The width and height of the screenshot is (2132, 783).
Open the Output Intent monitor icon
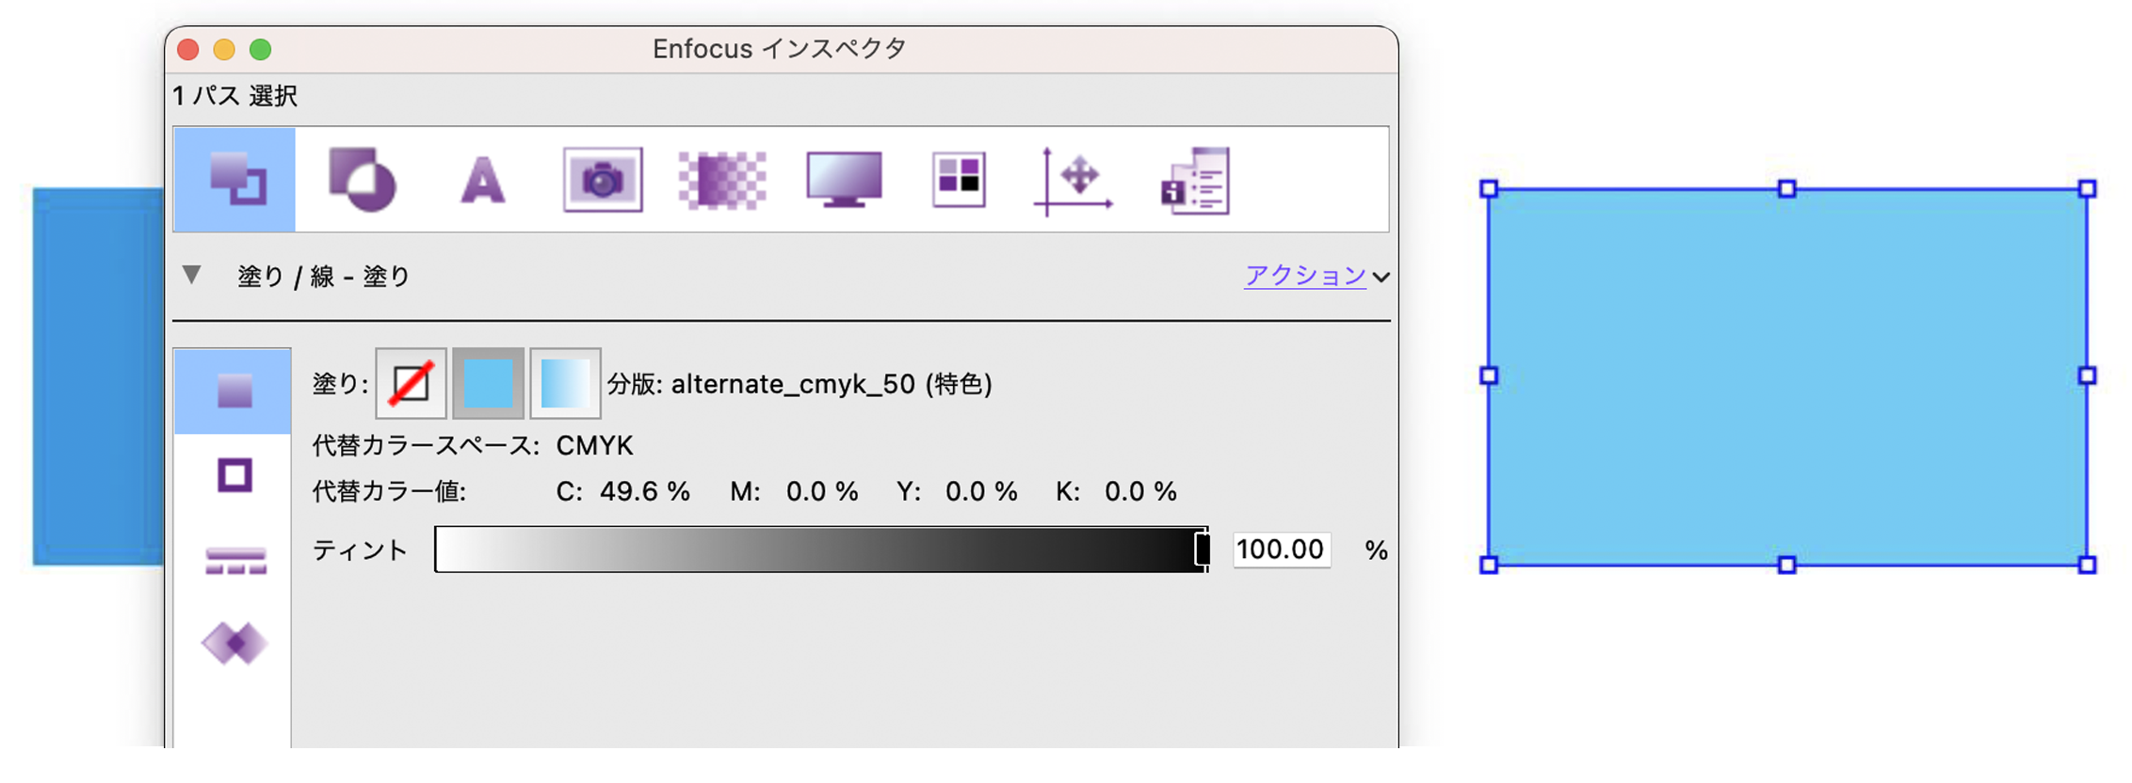tap(844, 179)
